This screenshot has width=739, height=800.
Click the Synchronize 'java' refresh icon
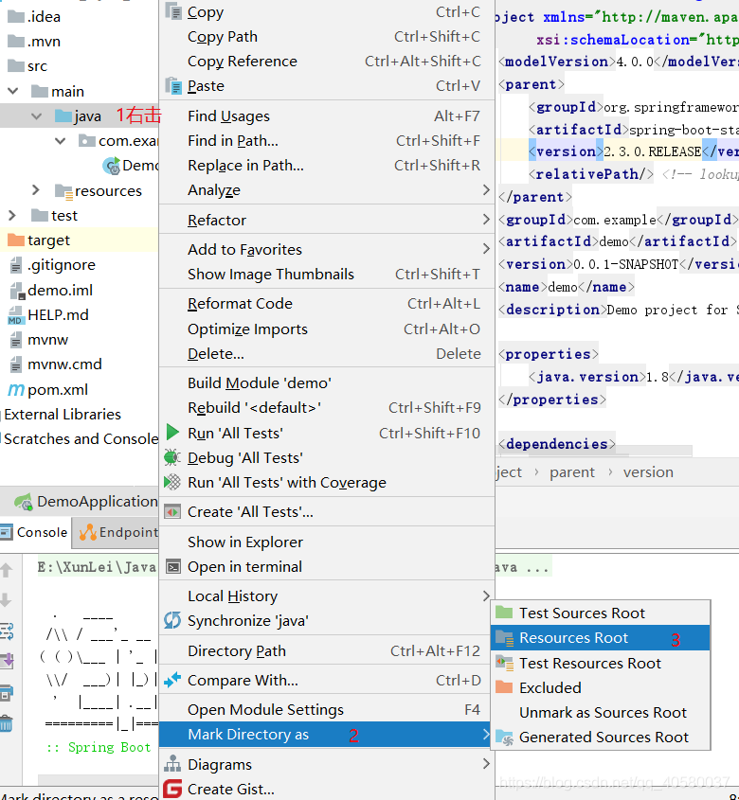point(172,620)
